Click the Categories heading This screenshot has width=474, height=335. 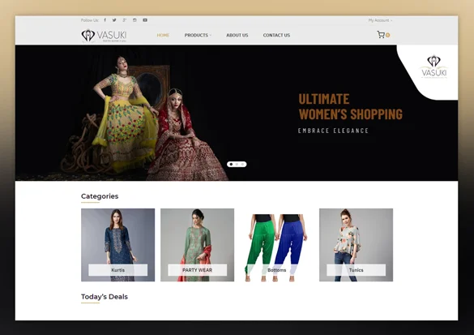(x=100, y=196)
